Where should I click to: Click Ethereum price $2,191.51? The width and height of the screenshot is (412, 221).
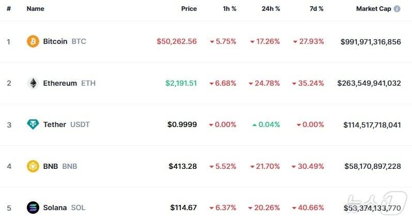click(181, 83)
